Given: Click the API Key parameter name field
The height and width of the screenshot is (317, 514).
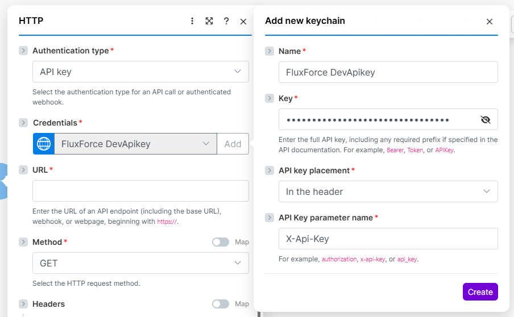Looking at the screenshot, I should tap(388, 239).
